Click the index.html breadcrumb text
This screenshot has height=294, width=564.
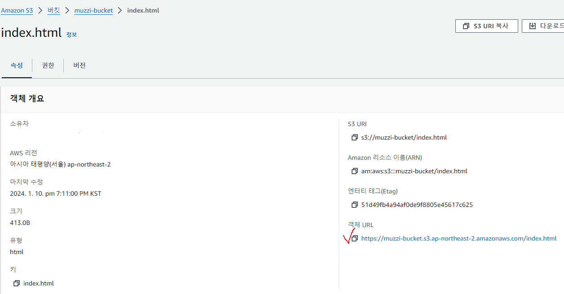tap(143, 10)
